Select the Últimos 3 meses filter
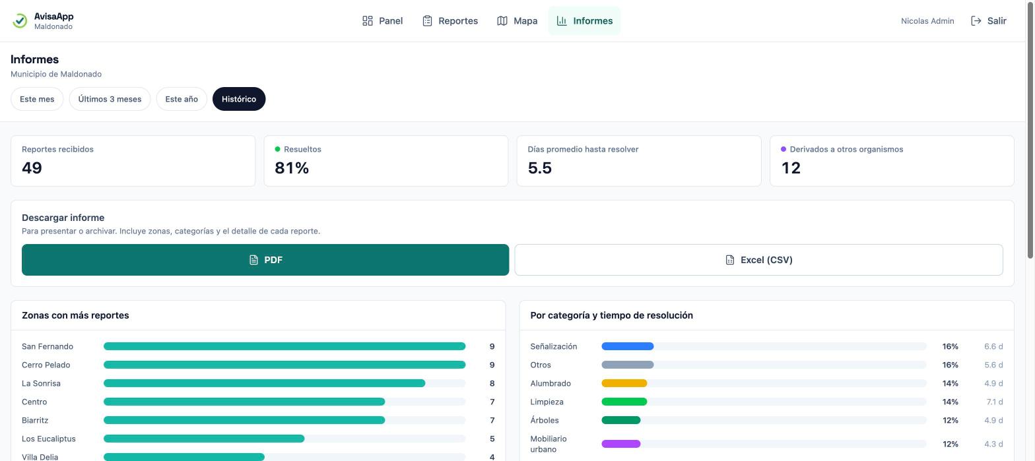 click(x=110, y=99)
